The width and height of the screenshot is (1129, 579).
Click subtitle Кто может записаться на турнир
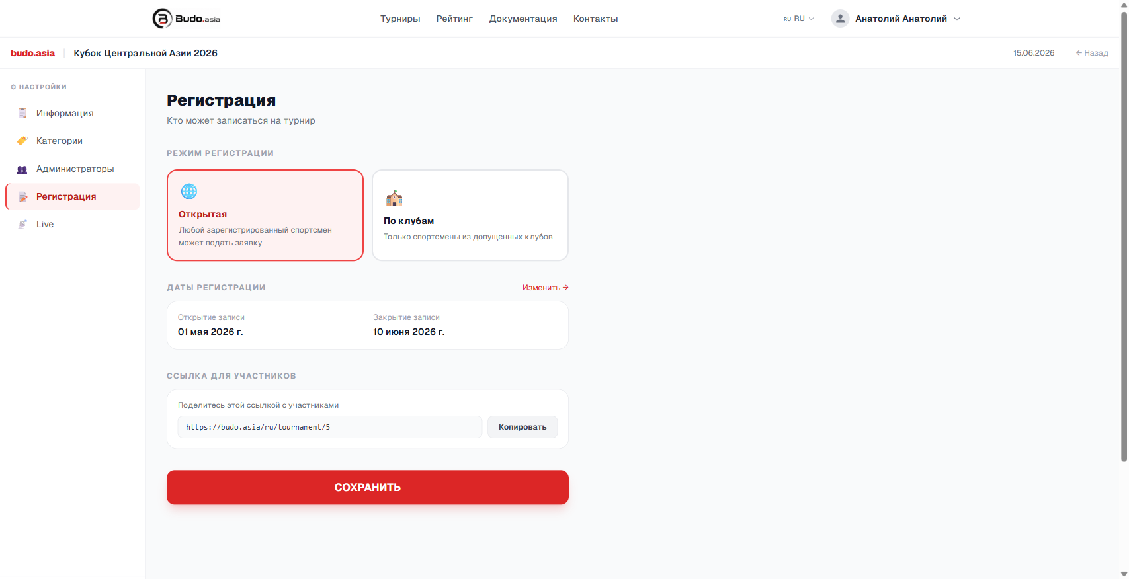click(x=241, y=120)
